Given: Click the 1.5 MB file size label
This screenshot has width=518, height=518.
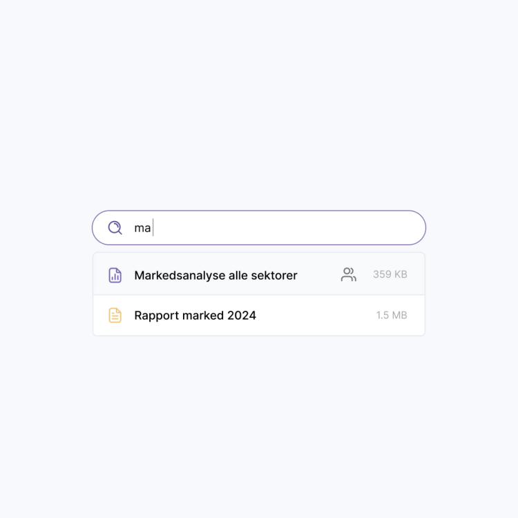Looking at the screenshot, I should coord(392,316).
